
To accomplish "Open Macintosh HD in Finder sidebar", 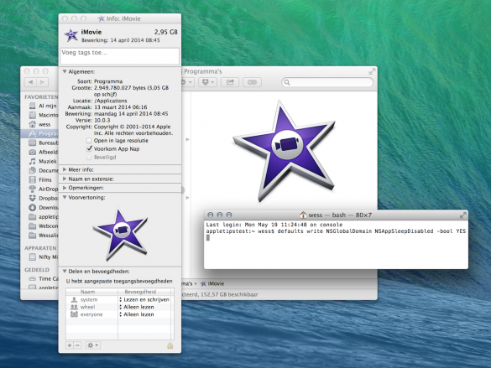I will (43, 115).
